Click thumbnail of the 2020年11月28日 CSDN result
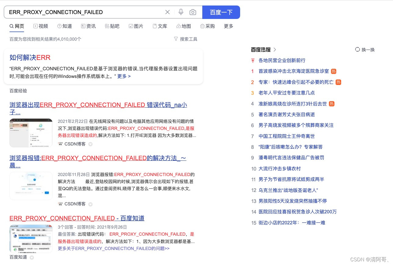 pos(31,186)
